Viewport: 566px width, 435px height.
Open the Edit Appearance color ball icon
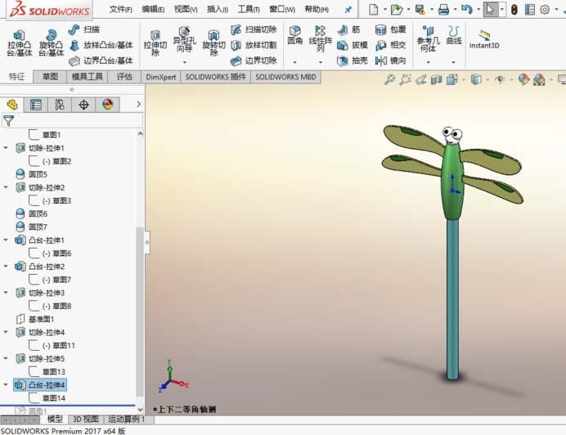[x=523, y=79]
